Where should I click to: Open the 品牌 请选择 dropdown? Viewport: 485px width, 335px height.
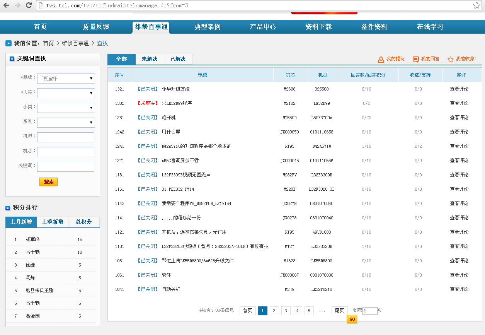tap(66, 79)
